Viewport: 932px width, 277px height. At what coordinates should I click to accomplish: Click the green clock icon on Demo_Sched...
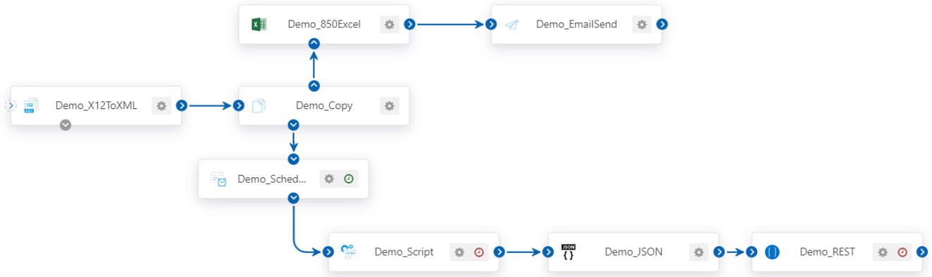pos(348,179)
